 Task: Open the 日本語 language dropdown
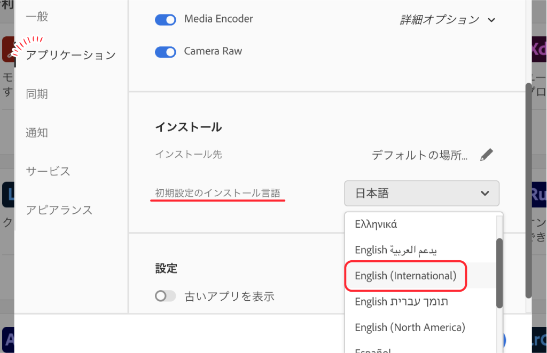(x=421, y=193)
